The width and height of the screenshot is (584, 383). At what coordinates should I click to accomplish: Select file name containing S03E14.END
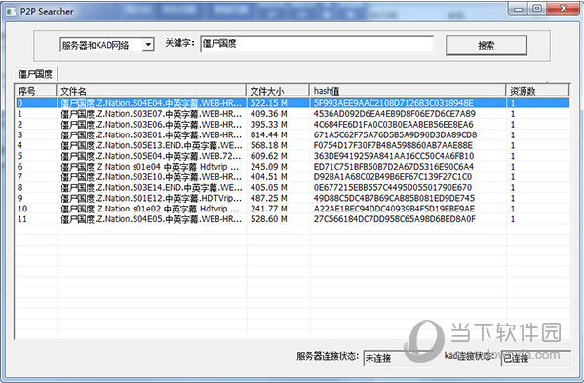pyautogui.click(x=151, y=187)
